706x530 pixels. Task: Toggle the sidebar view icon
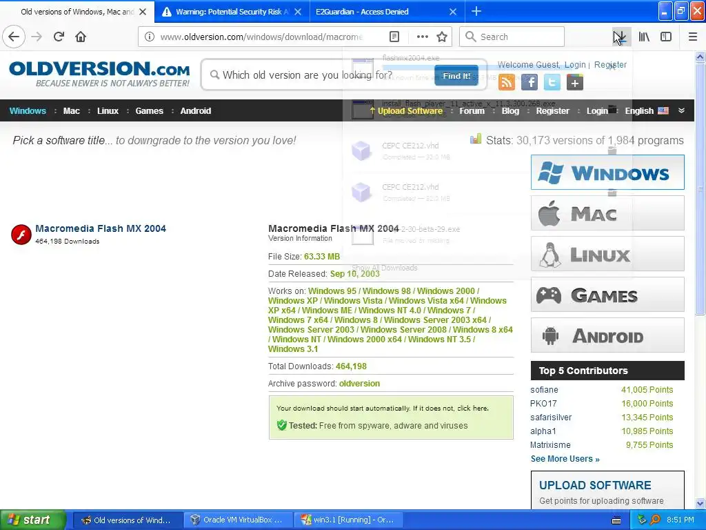pyautogui.click(x=666, y=37)
